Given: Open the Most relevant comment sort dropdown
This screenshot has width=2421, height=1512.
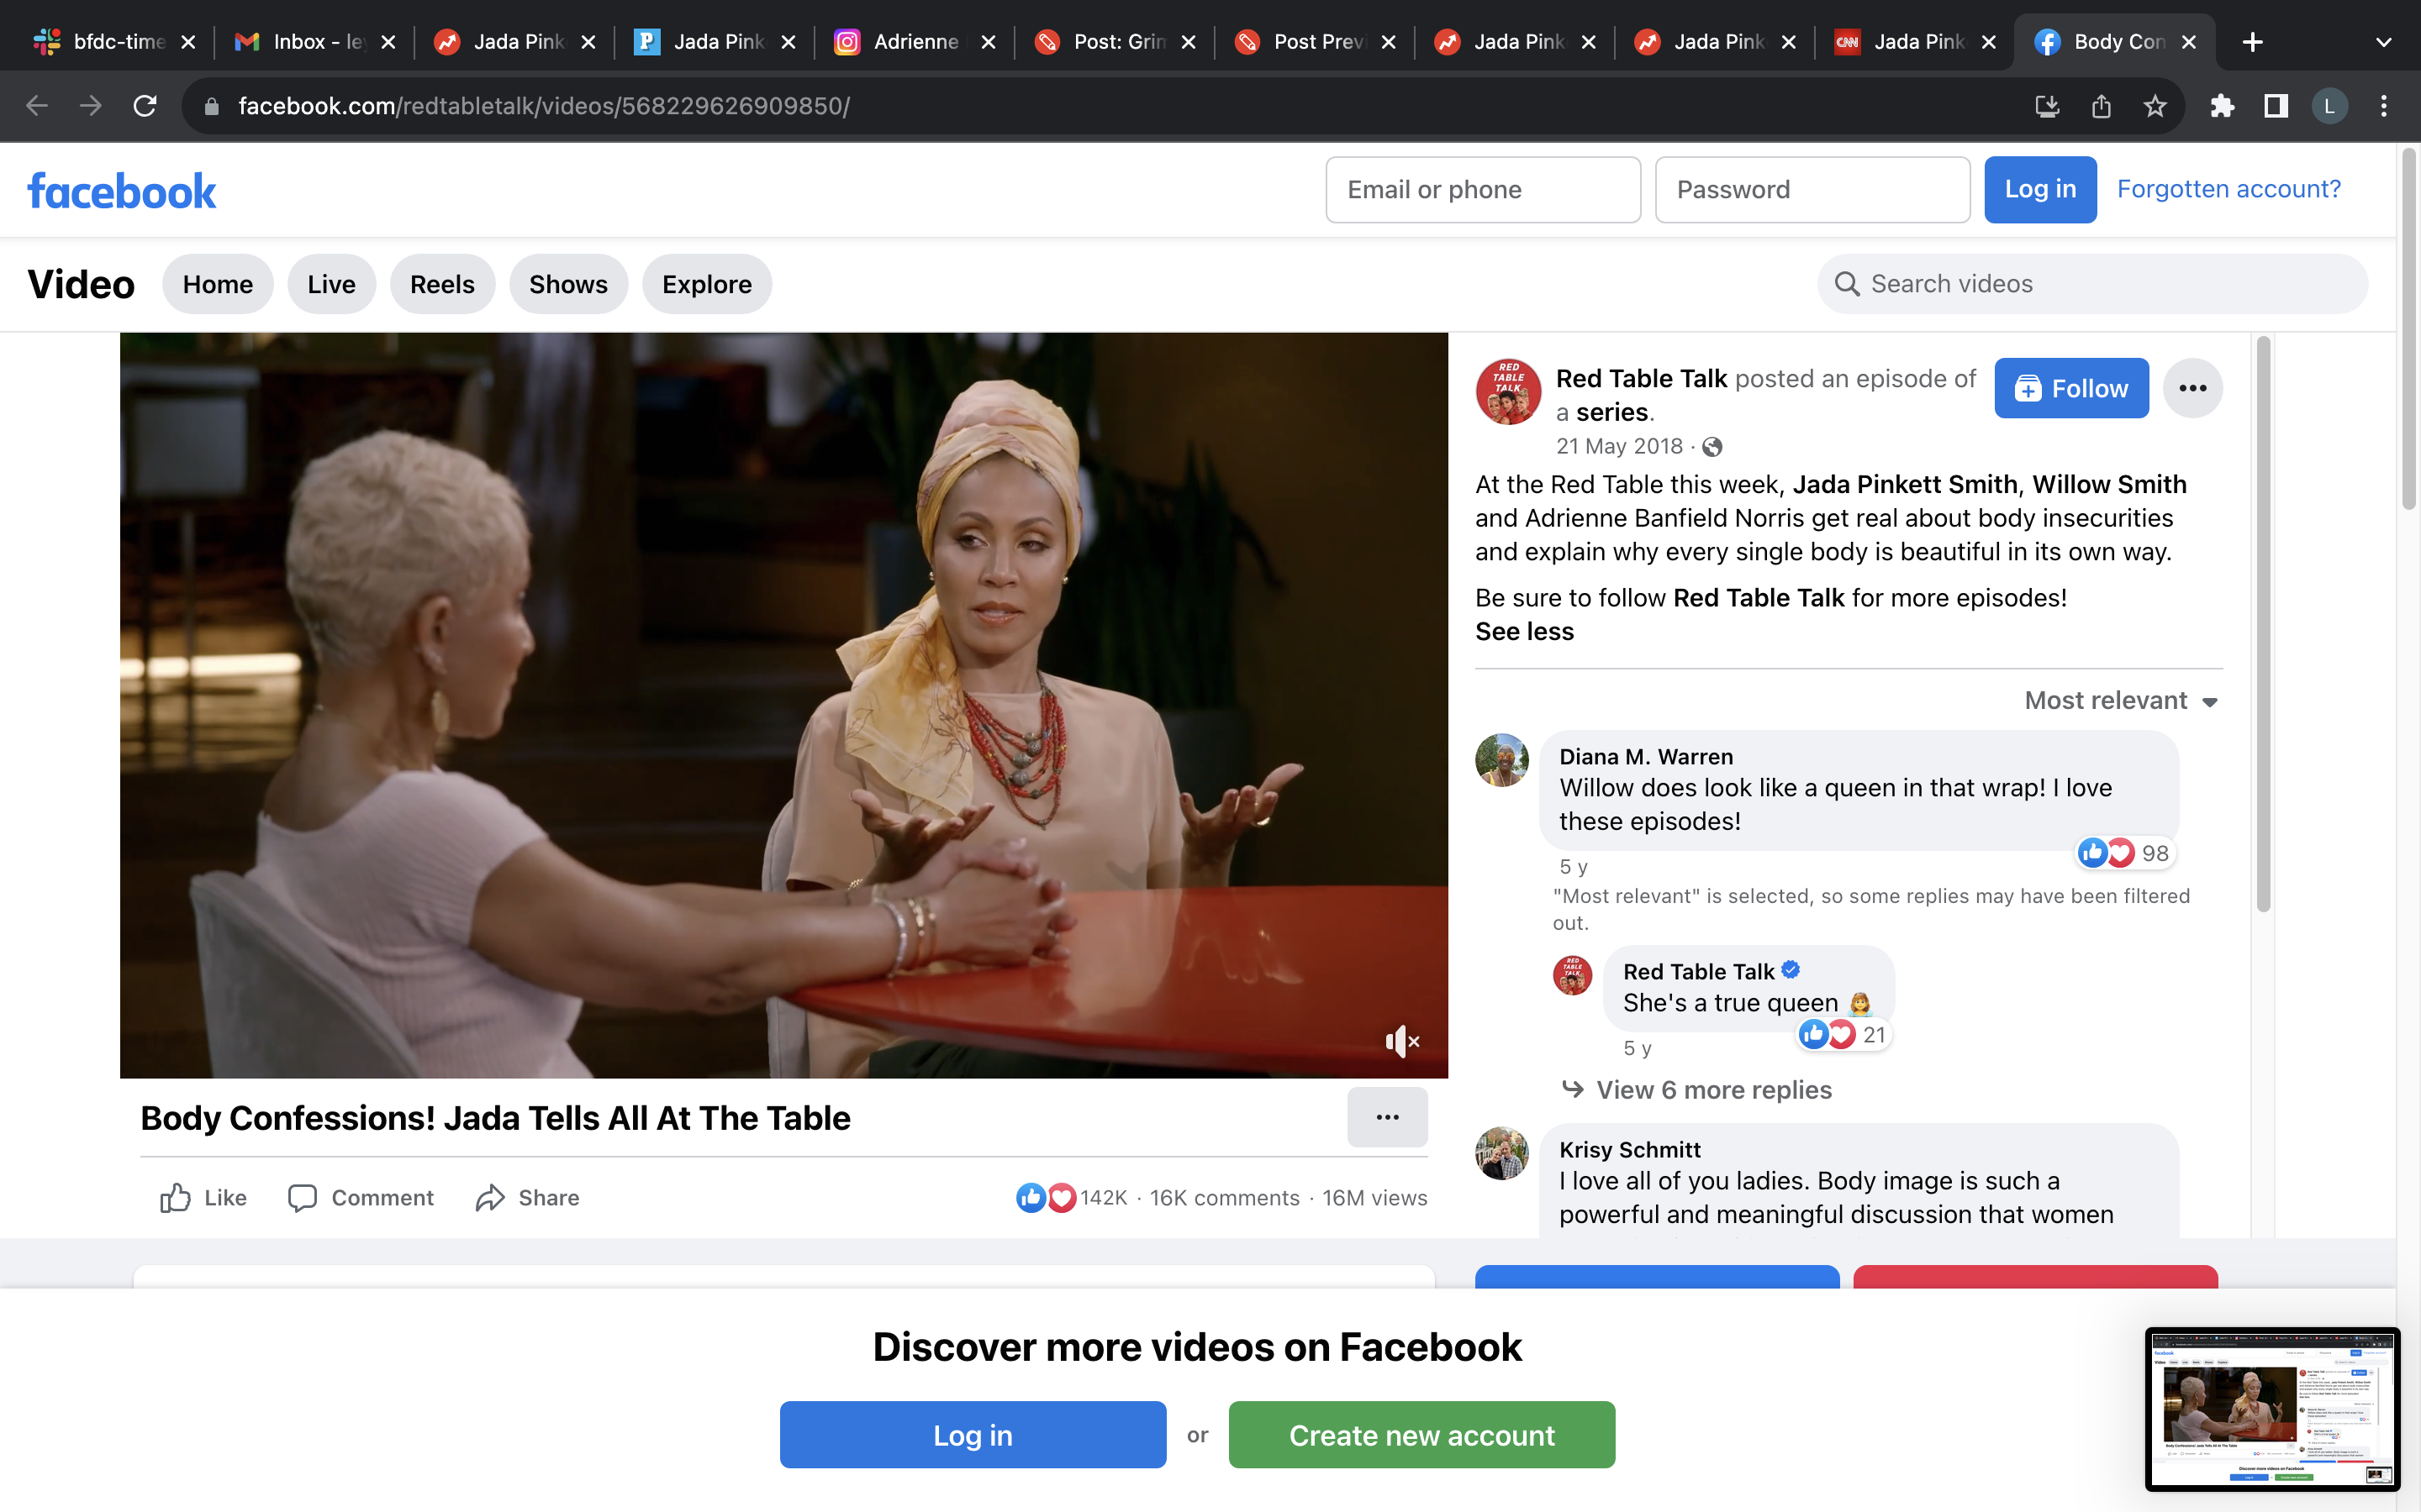Looking at the screenshot, I should [x=2121, y=700].
